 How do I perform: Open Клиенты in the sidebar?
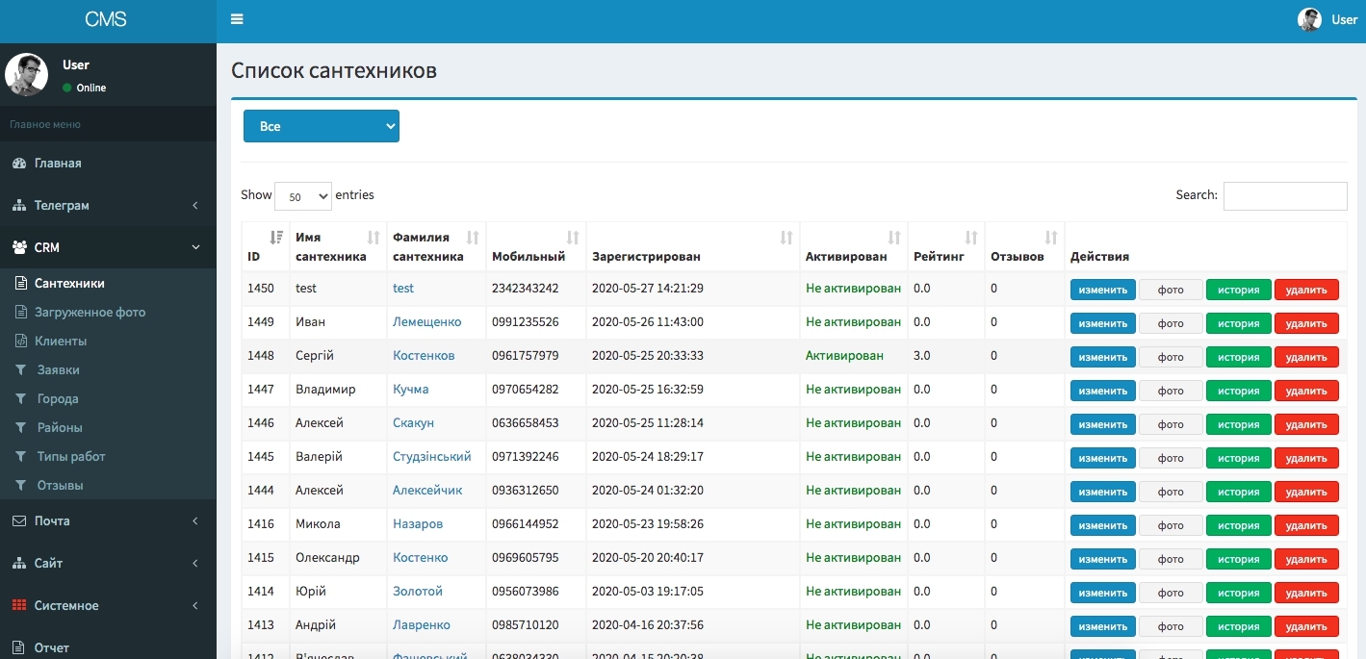61,342
